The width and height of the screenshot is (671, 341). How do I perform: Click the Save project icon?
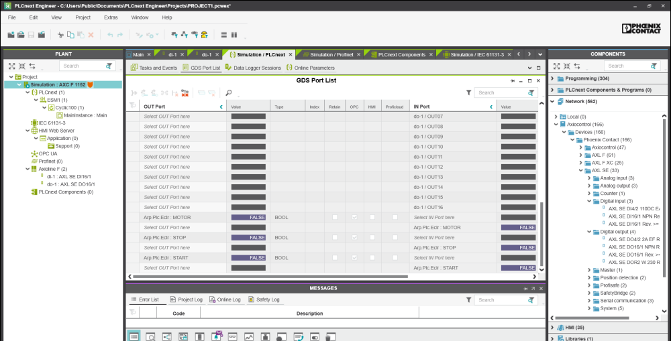(31, 35)
